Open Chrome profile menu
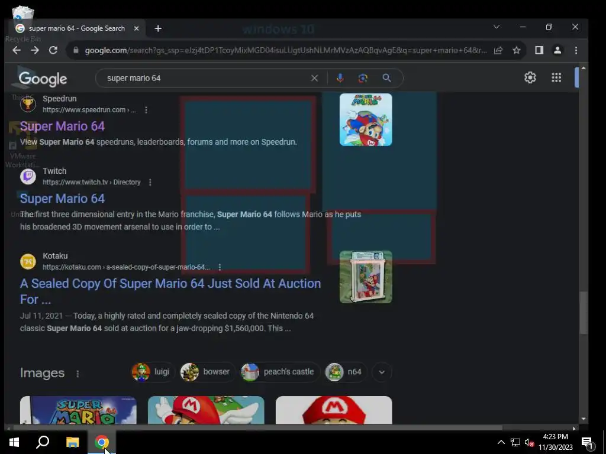Image resolution: width=606 pixels, height=454 pixels. coord(557,50)
